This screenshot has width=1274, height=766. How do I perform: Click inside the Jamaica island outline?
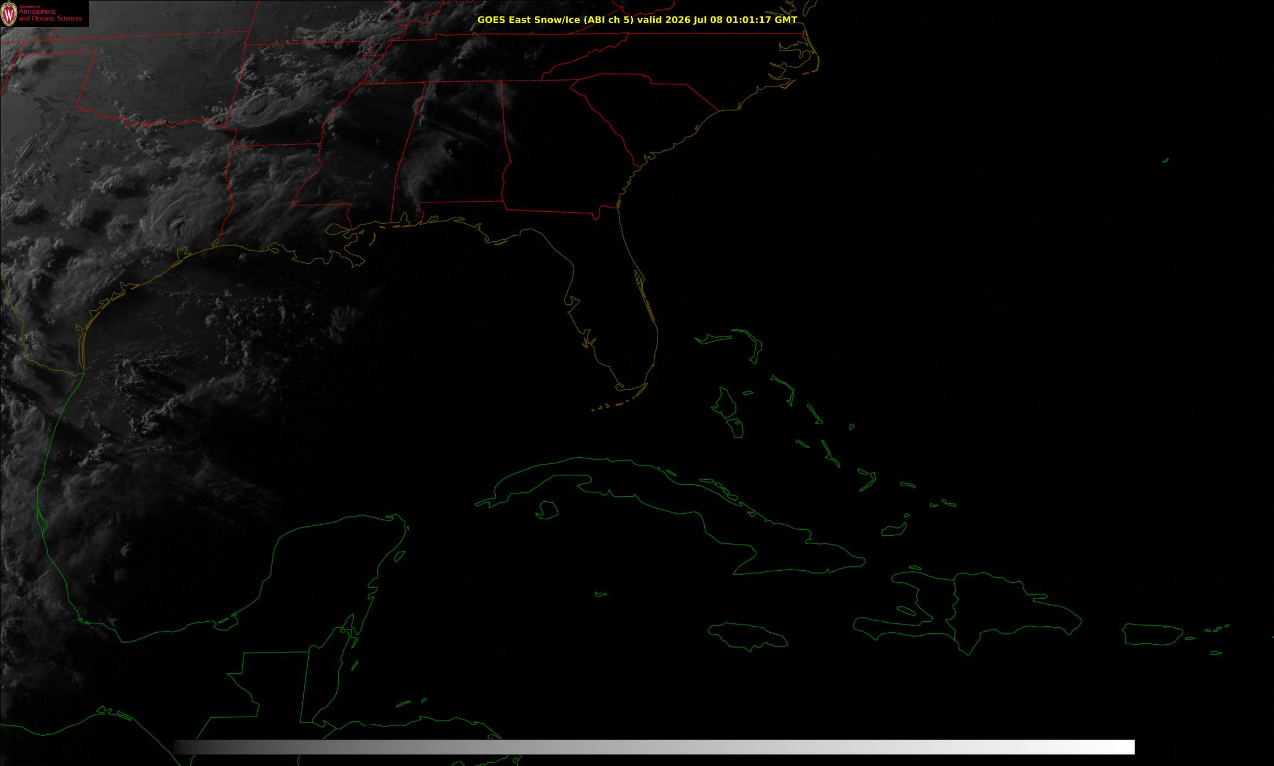[x=749, y=634]
